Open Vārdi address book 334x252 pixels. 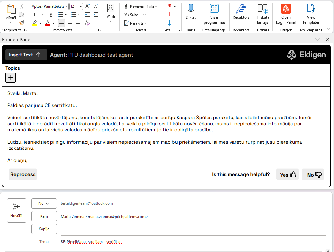tap(110, 13)
